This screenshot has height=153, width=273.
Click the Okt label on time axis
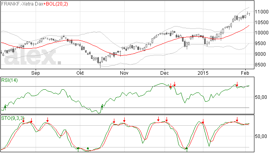pyautogui.click(x=80, y=73)
